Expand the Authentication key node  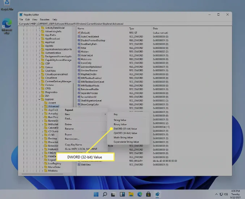click(39, 53)
